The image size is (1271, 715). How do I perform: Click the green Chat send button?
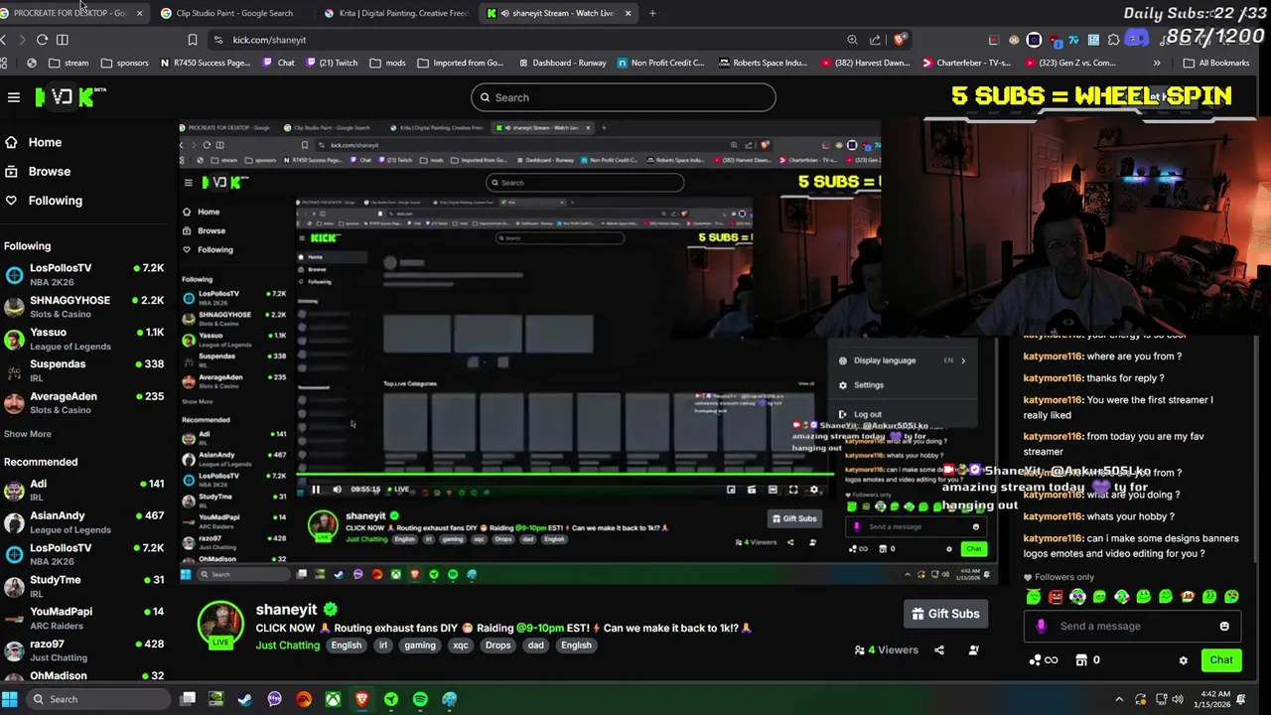point(1221,660)
